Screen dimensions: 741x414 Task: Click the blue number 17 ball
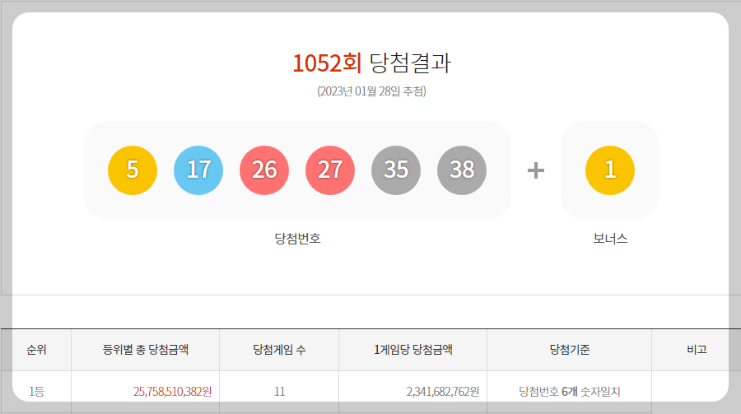click(x=198, y=170)
